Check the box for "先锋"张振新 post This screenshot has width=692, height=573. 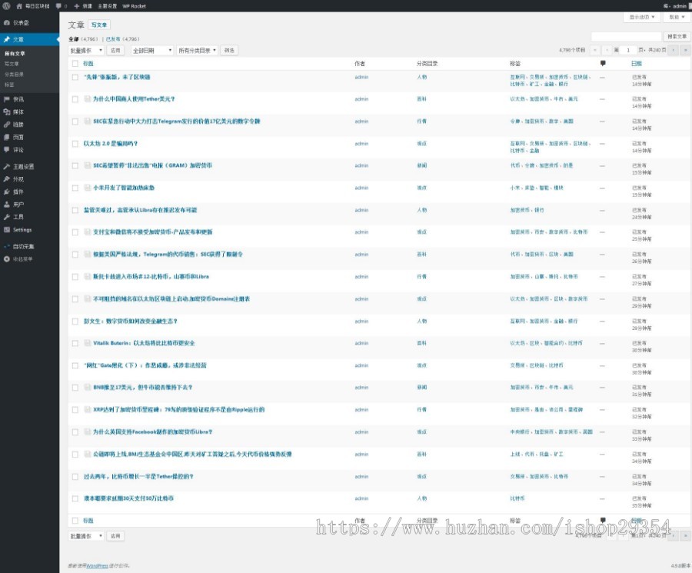[75, 77]
